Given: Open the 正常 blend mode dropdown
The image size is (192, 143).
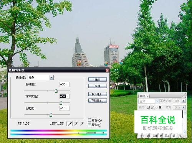Looking at the screenshot, I should (149, 101).
